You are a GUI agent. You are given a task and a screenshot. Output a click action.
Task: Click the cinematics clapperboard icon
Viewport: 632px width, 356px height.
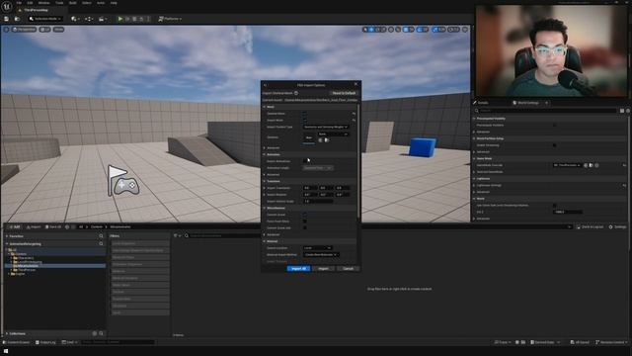[x=102, y=19]
